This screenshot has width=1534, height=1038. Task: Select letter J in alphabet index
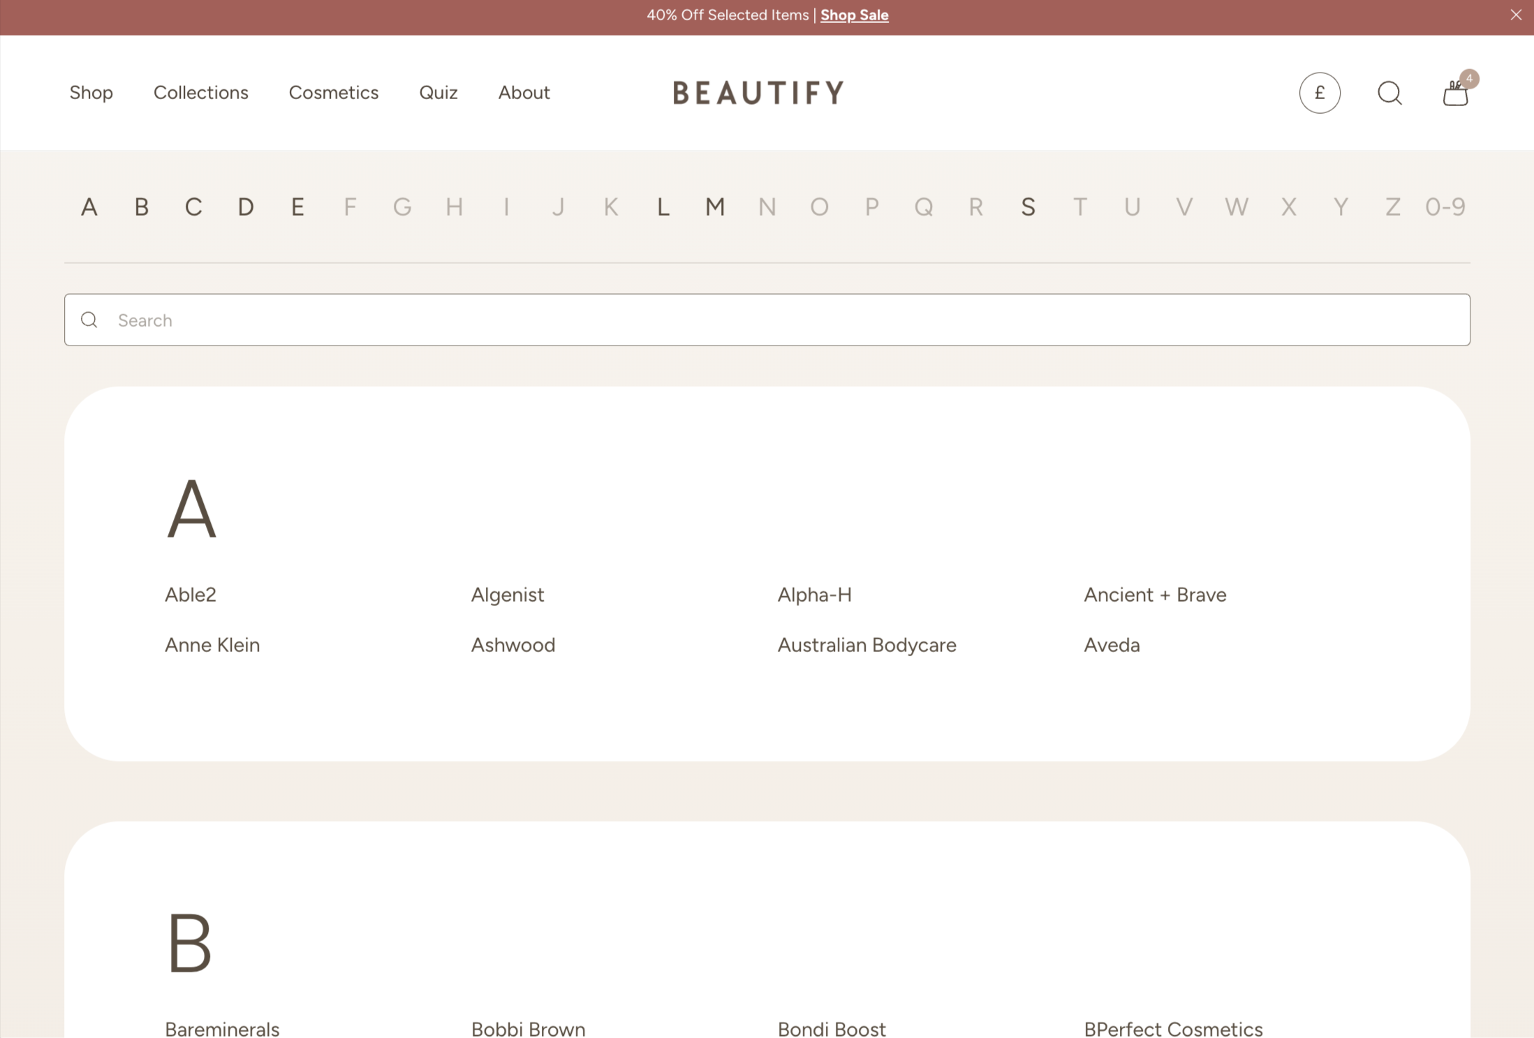coord(558,207)
